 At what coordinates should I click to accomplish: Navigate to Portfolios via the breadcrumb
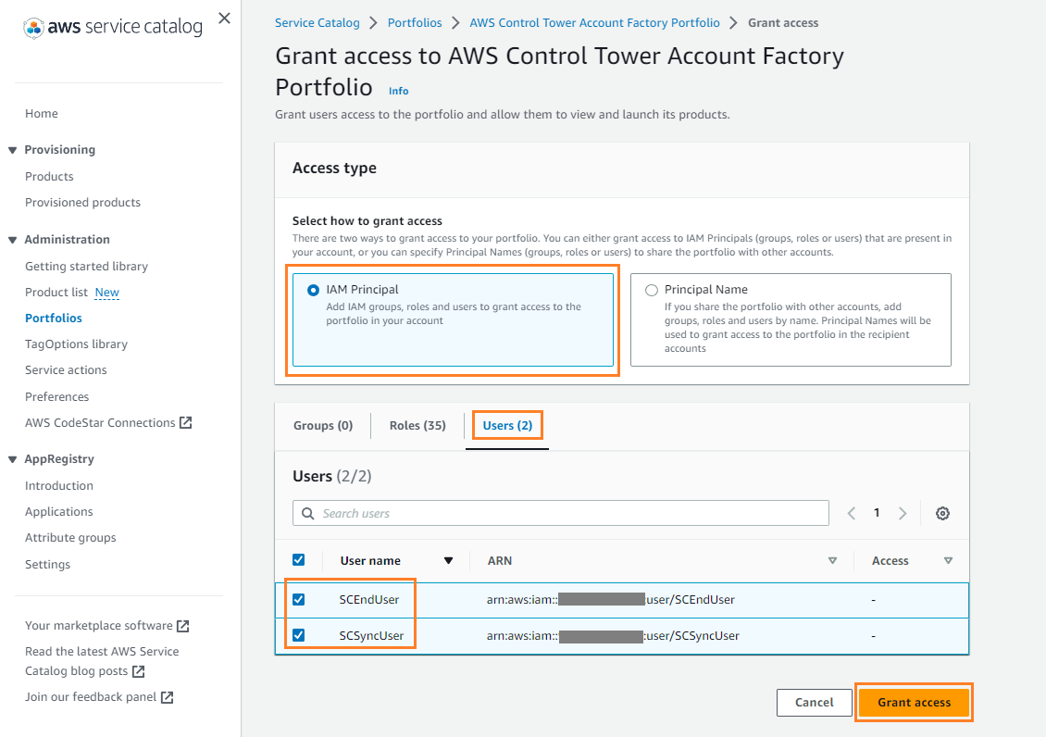point(415,22)
